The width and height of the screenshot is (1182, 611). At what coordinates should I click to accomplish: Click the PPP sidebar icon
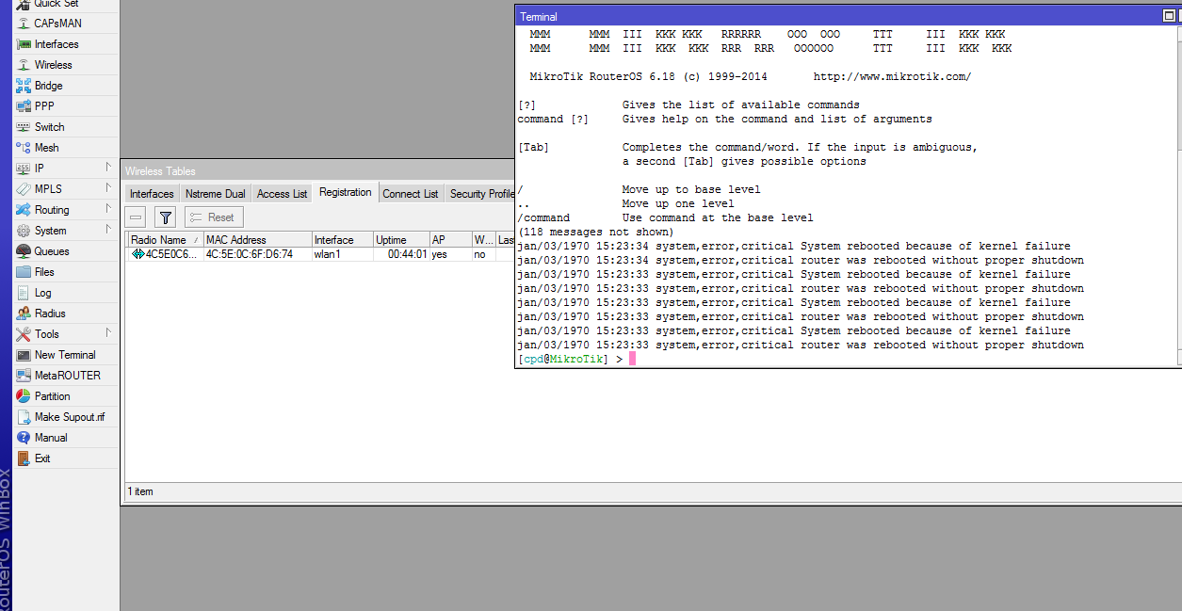(24, 106)
